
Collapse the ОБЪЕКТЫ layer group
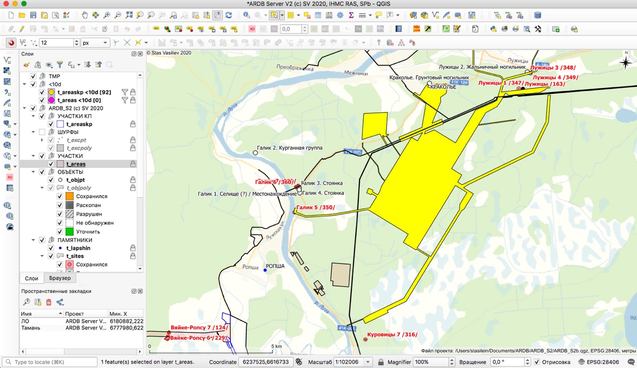(34, 172)
